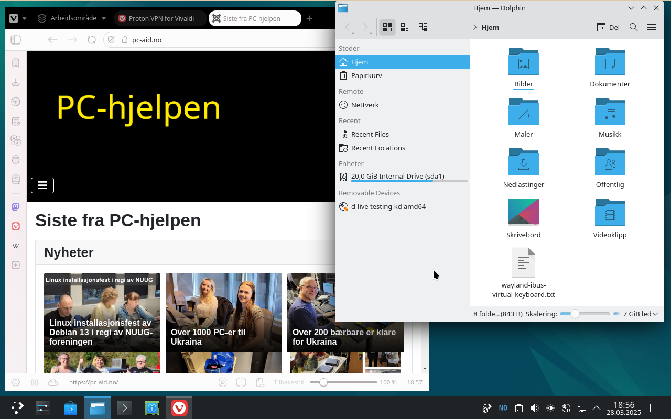The height and width of the screenshot is (419, 671).
Task: Reload the pc-aid.no page in Vivaldi
Action: pos(92,40)
